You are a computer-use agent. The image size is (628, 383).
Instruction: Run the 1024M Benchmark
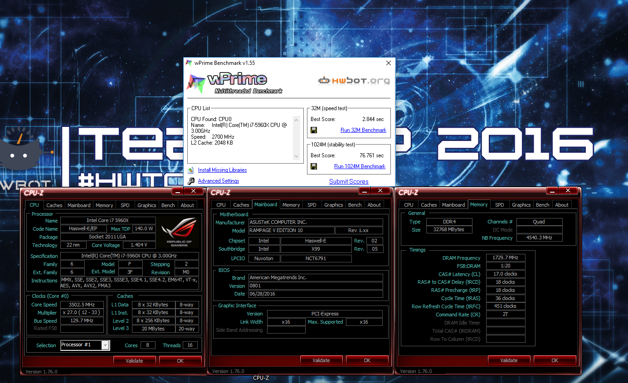click(x=360, y=166)
